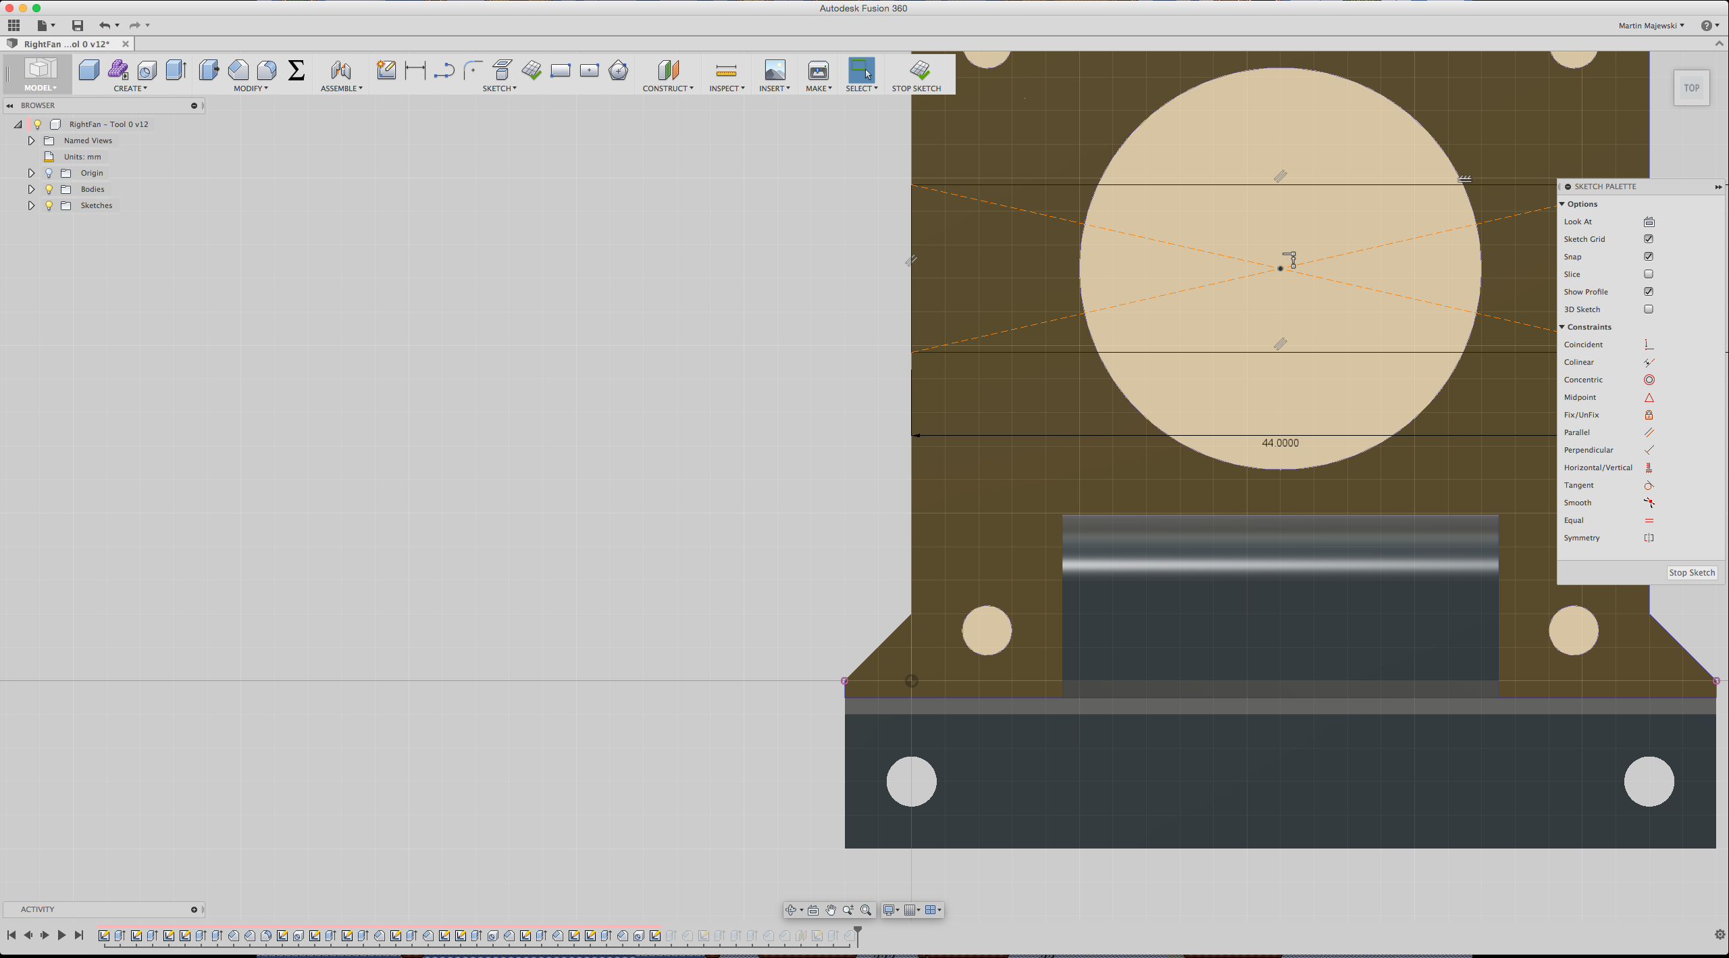This screenshot has width=1729, height=958.
Task: Toggle the Show Profile checkbox
Action: [1649, 292]
